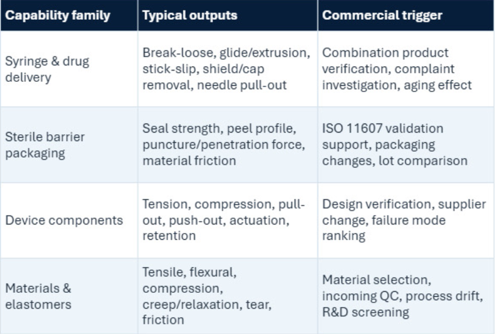The height and width of the screenshot is (334, 495).
Task: Click the Material selection, incoming QC cell
Action: [406, 296]
